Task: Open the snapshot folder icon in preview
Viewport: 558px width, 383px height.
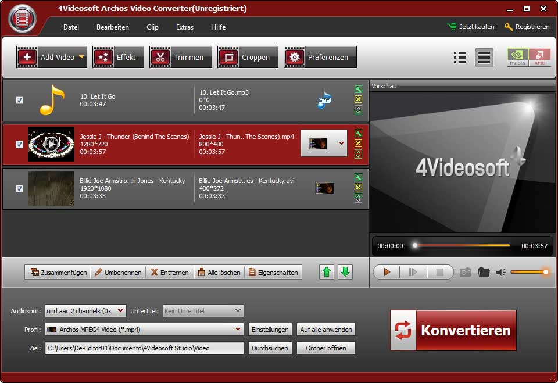Action: (484, 272)
